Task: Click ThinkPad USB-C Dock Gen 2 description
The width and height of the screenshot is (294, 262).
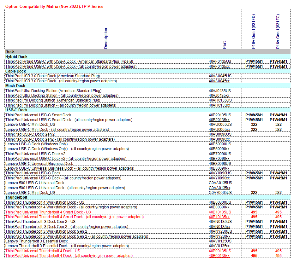Action: tap(30, 134)
